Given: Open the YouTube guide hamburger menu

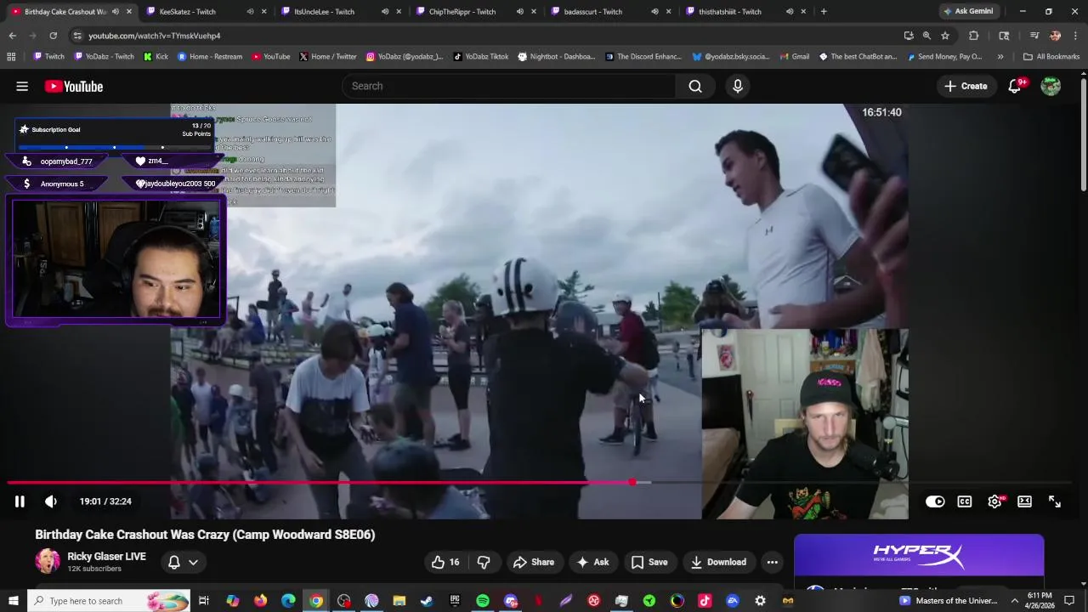Looking at the screenshot, I should [x=22, y=86].
